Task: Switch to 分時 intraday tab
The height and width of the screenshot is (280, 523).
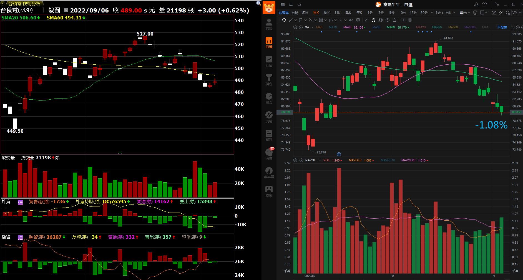Action: pyautogui.click(x=295, y=12)
